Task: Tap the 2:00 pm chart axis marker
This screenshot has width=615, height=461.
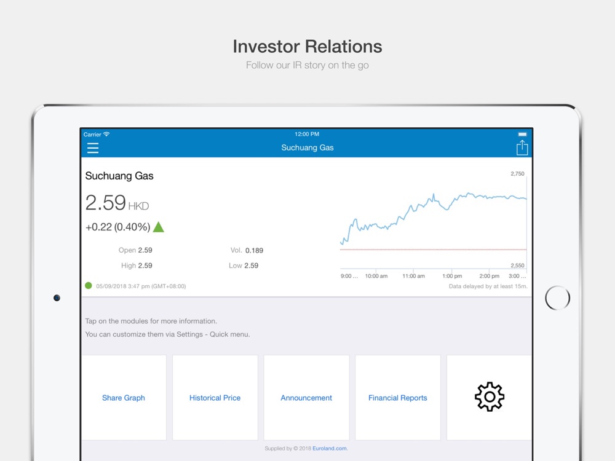Action: 489,276
